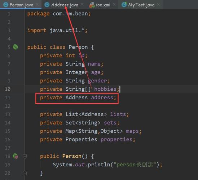Click the 'Integer' type on line 8
Screen dimensions: 198x180
point(76,73)
